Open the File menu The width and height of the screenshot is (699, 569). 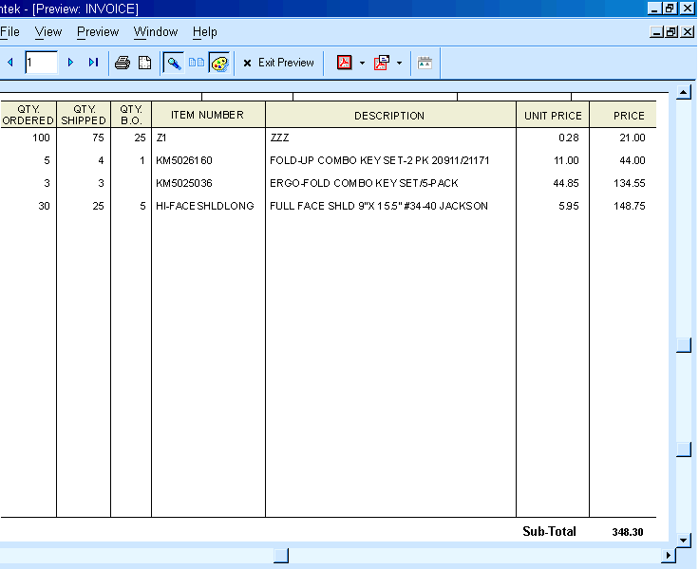[x=9, y=32]
